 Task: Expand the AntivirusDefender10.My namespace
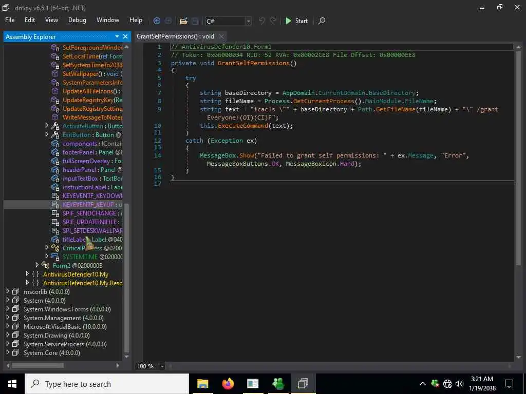click(27, 273)
